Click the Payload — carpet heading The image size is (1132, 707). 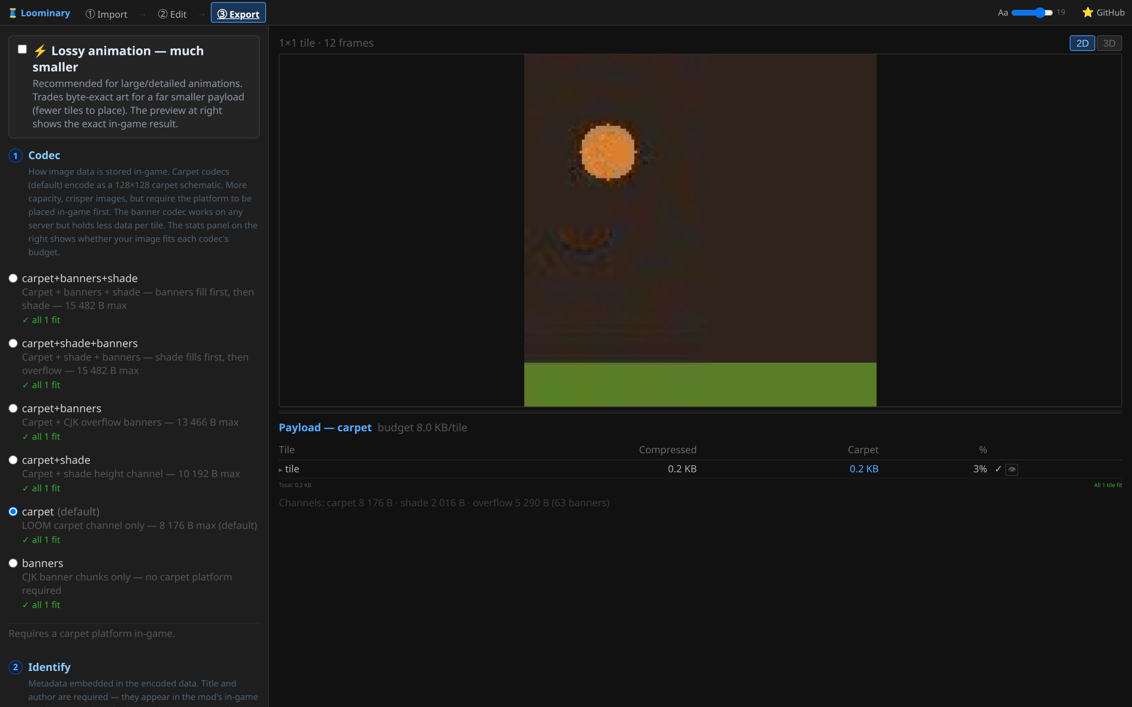coord(325,427)
